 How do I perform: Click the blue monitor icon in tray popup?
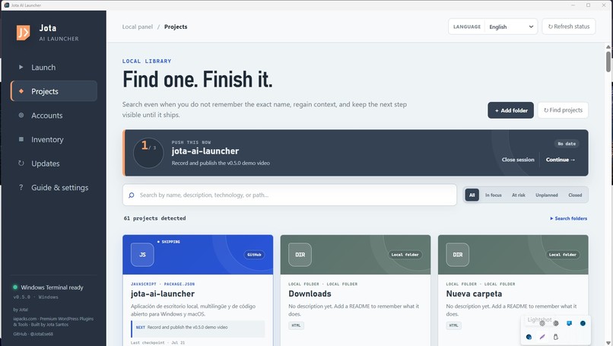[x=569, y=323]
